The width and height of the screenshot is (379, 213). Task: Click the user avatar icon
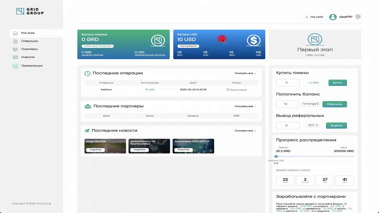333,17
